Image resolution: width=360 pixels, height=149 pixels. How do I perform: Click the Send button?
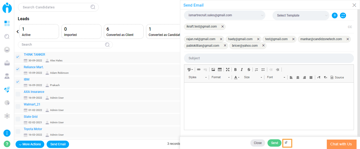click(x=274, y=143)
